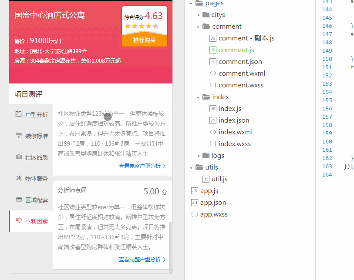Click the JN icon of app.json
The height and width of the screenshot is (280, 354).
(194, 203)
